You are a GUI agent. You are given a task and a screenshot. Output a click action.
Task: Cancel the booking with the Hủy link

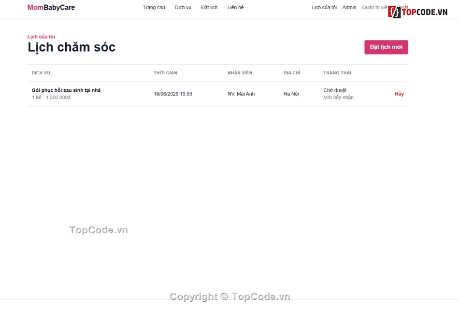click(x=399, y=94)
